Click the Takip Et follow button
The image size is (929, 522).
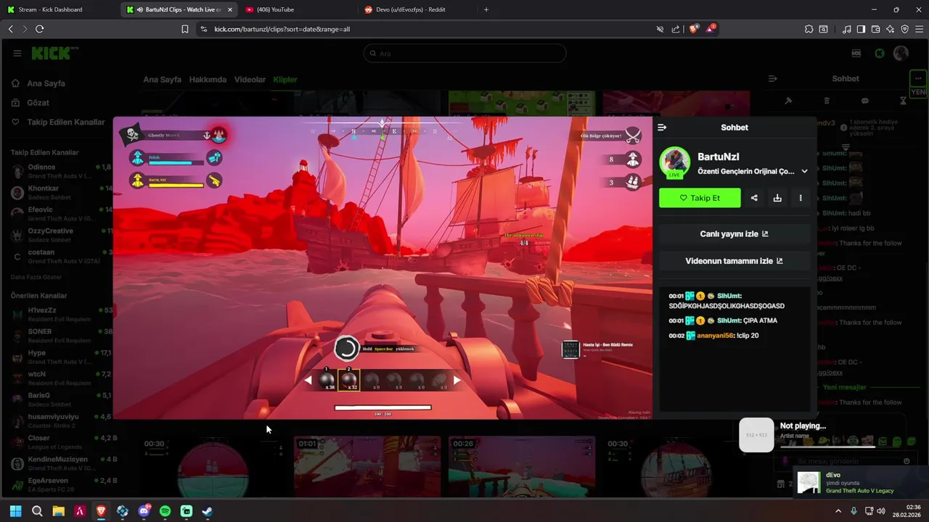(x=700, y=198)
